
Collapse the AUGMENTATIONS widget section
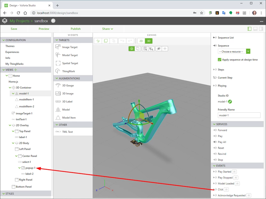[x=57, y=78]
